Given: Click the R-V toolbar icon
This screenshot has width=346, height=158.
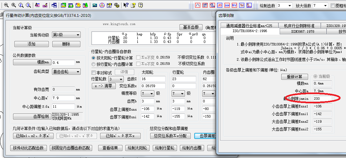Looking at the screenshot, I should click(234, 5).
